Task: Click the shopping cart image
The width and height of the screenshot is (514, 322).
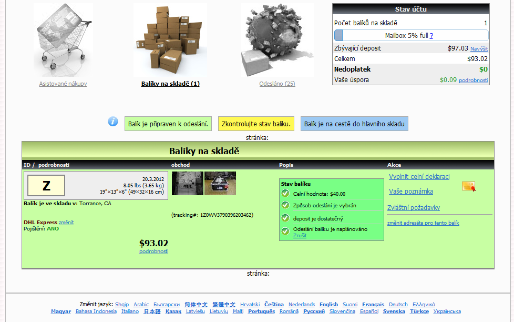Action: pyautogui.click(x=63, y=40)
